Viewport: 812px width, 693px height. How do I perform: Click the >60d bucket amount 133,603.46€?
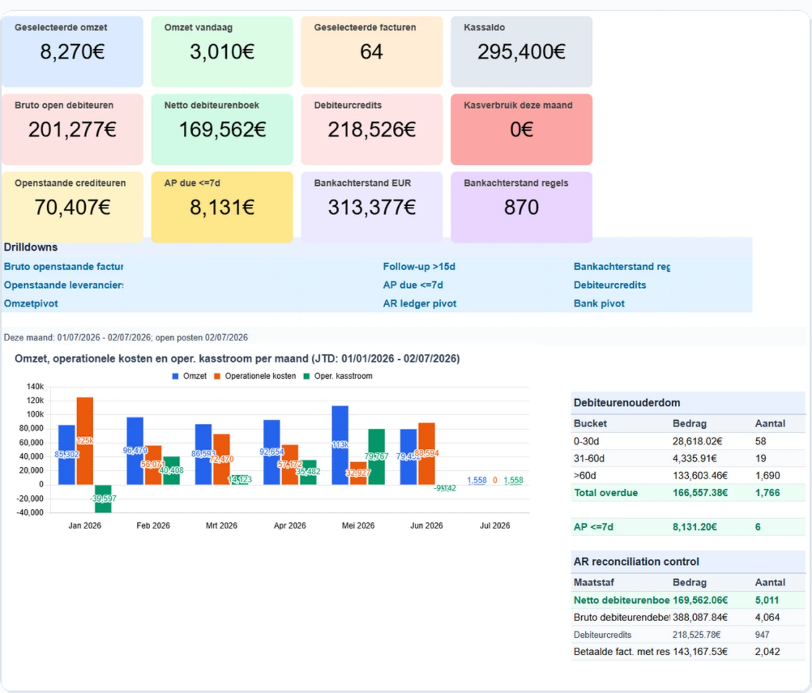tap(700, 475)
